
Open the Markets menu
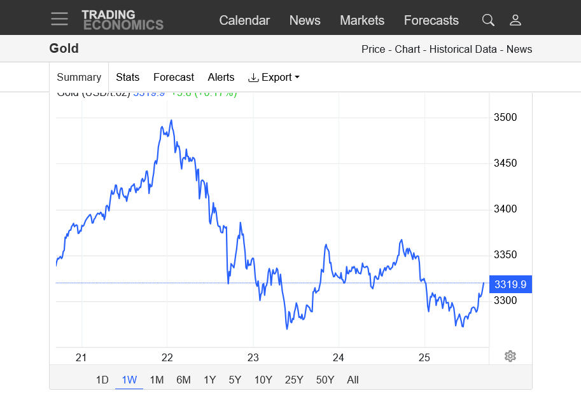tap(362, 20)
